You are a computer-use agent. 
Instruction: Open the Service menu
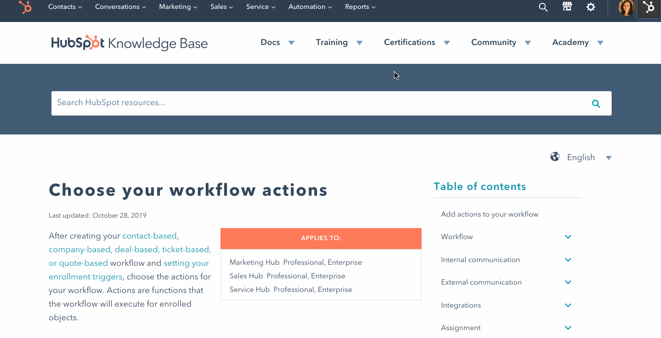(261, 7)
